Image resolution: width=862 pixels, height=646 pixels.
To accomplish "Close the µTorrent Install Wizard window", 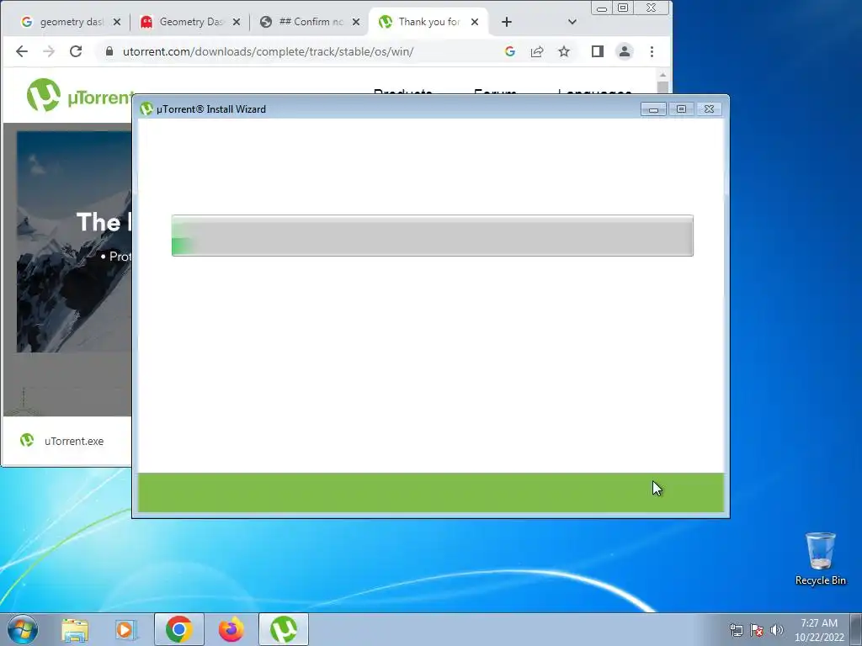I will [x=709, y=109].
